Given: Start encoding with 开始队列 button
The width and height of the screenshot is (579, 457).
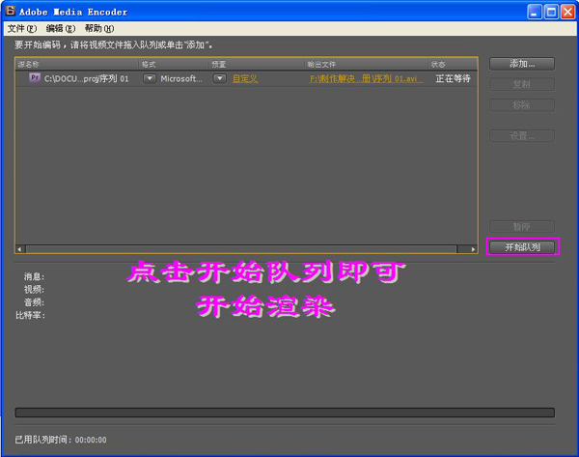Looking at the screenshot, I should click(522, 247).
